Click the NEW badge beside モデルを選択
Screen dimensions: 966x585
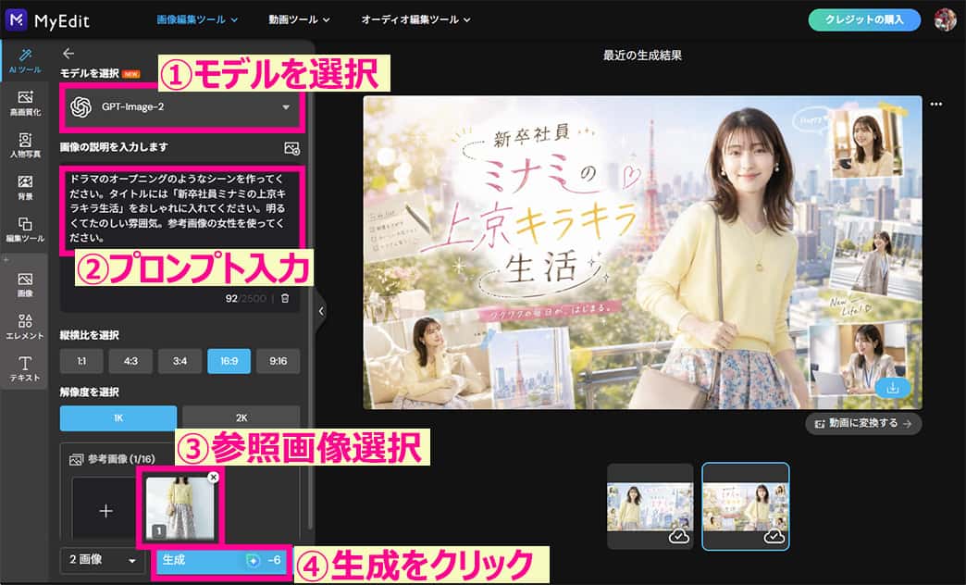[131, 74]
